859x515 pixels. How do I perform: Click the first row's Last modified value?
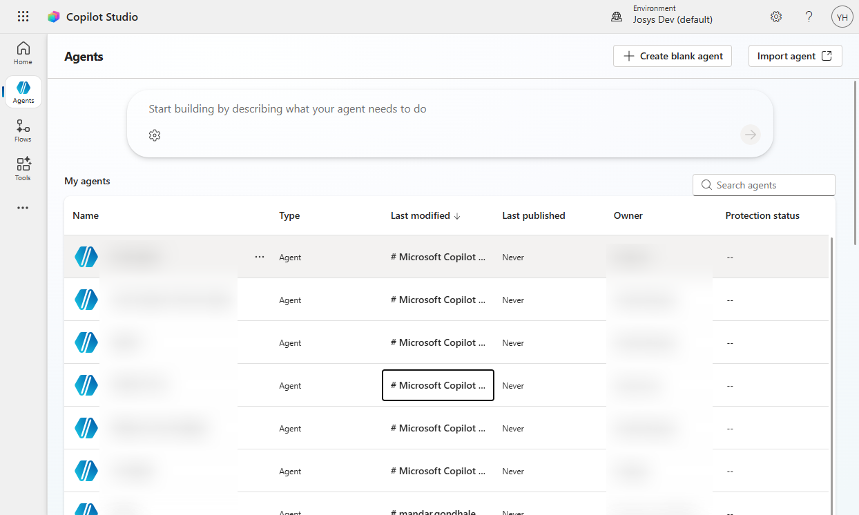pos(438,257)
